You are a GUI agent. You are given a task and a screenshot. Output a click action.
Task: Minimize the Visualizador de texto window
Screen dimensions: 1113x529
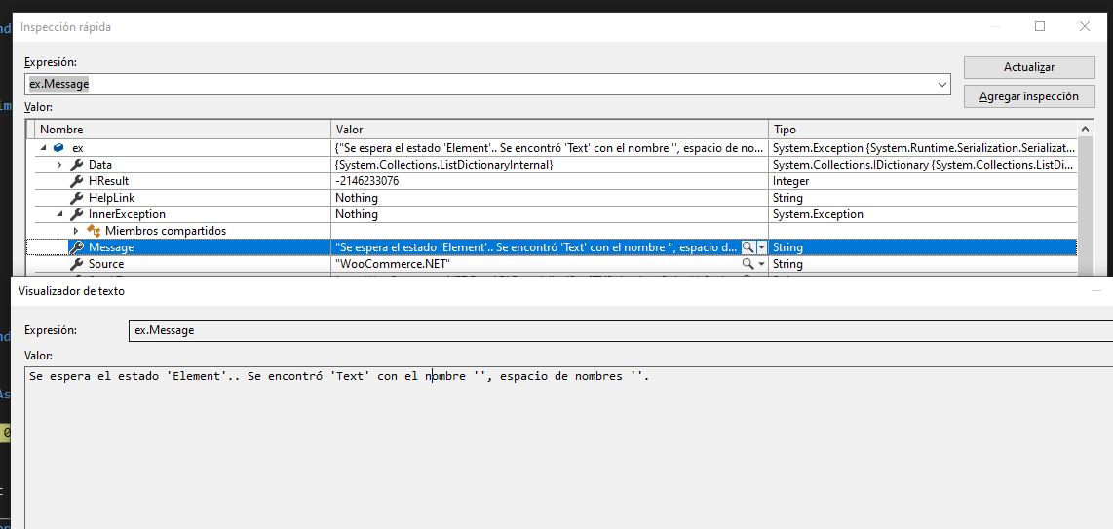(1096, 291)
